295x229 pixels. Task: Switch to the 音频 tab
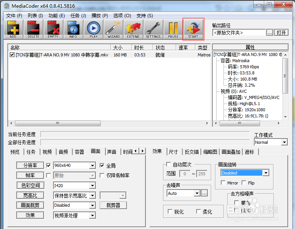tap(63, 152)
